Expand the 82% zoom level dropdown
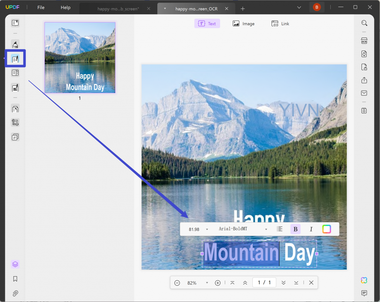 [x=207, y=282]
